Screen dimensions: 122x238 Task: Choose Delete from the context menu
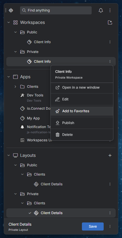82,135
